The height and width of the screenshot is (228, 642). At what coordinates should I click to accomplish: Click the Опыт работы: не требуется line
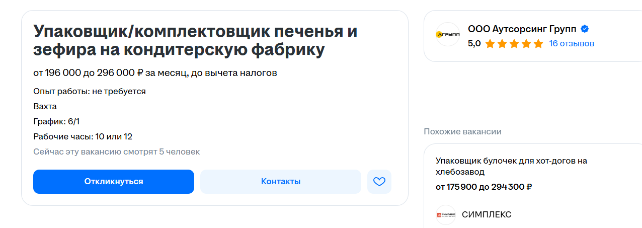[x=90, y=92]
